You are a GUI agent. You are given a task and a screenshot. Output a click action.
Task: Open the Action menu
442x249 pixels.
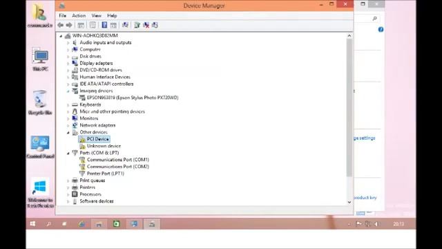coord(79,15)
